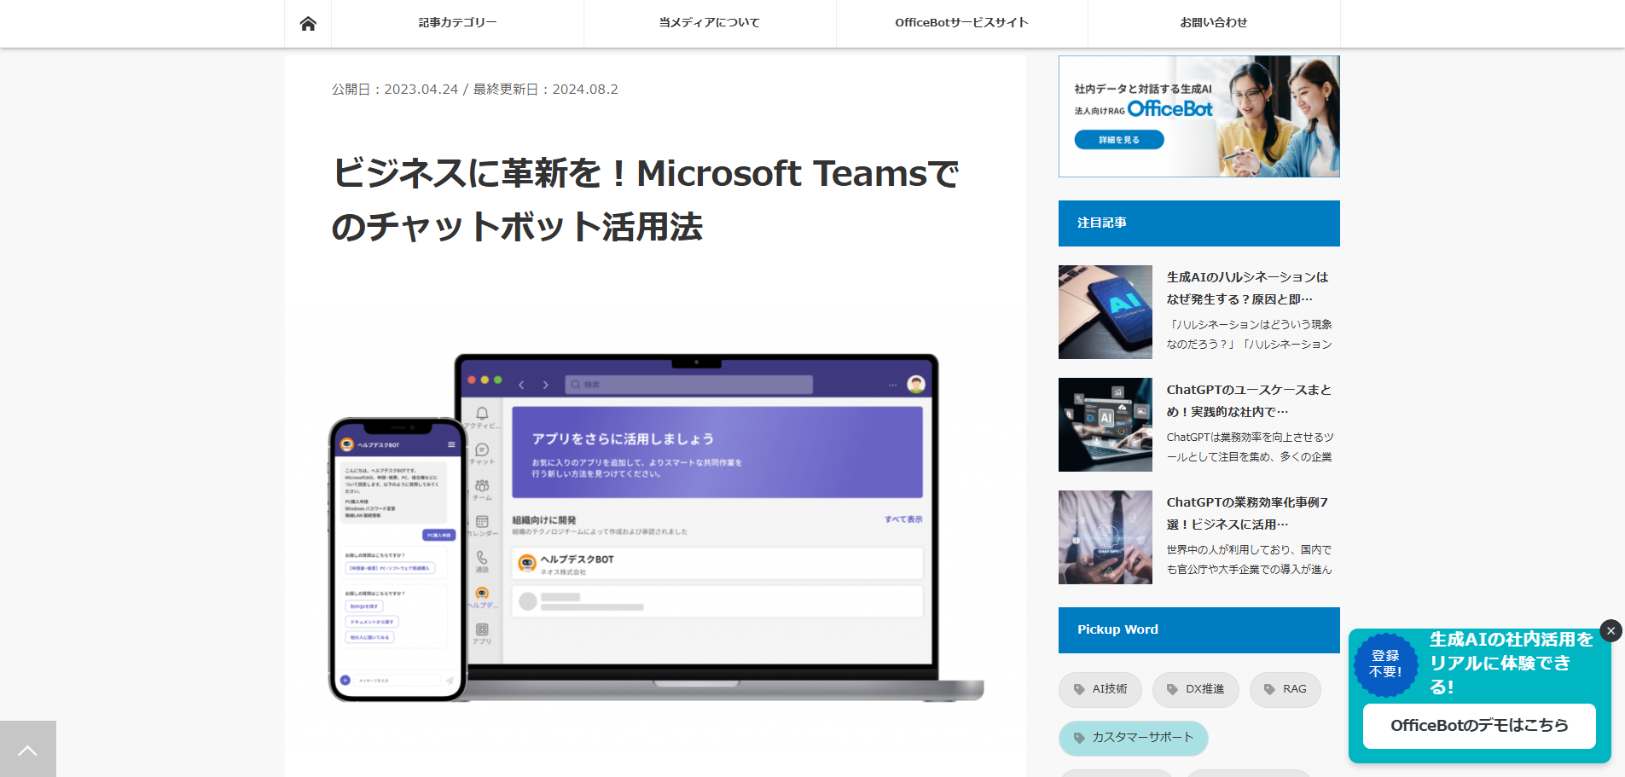Click the Pickup Word section header
Image resolution: width=1625 pixels, height=777 pixels.
click(1198, 630)
